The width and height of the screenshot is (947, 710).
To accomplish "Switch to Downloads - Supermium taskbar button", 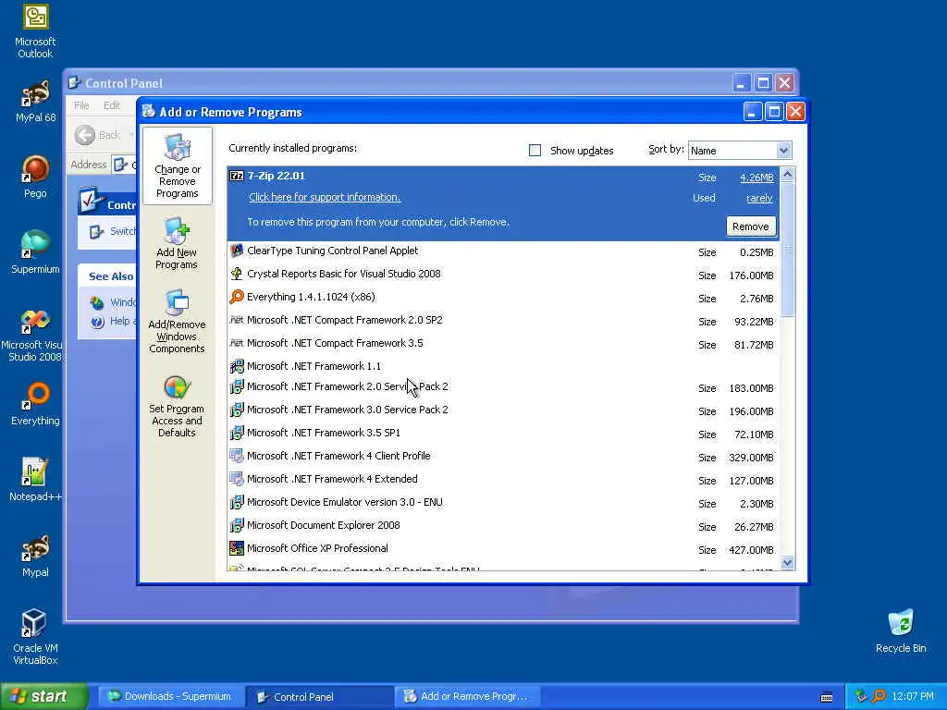I will [x=169, y=697].
